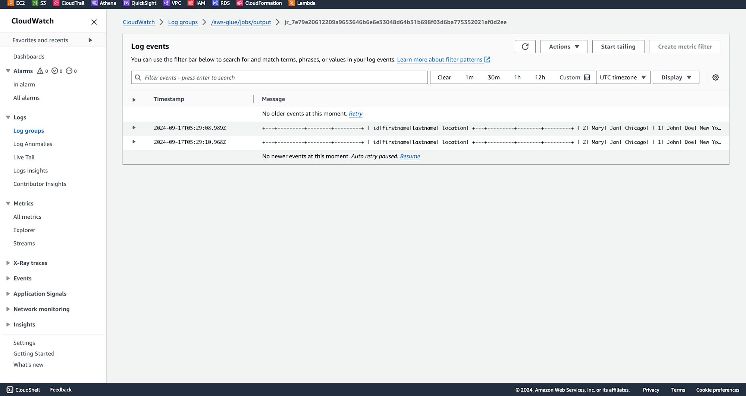This screenshot has width=746, height=396.
Task: Expand the Application Signals section
Action: click(8, 294)
